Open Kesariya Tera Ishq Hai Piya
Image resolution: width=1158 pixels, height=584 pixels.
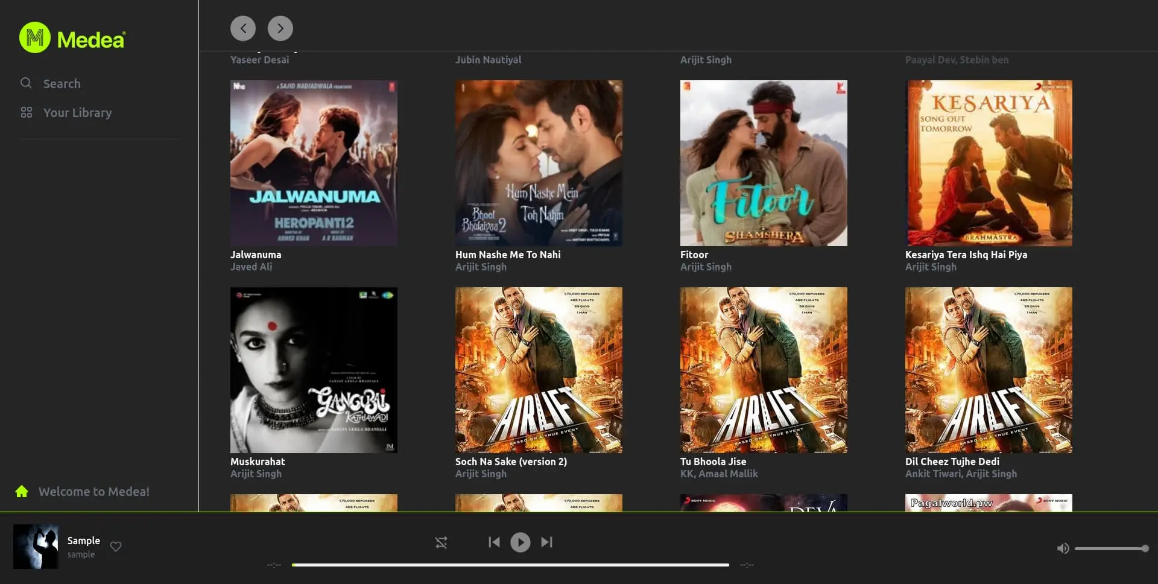tap(989, 163)
